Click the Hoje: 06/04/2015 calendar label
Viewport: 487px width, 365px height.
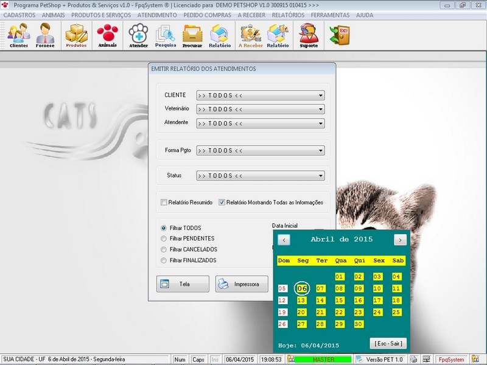309,346
